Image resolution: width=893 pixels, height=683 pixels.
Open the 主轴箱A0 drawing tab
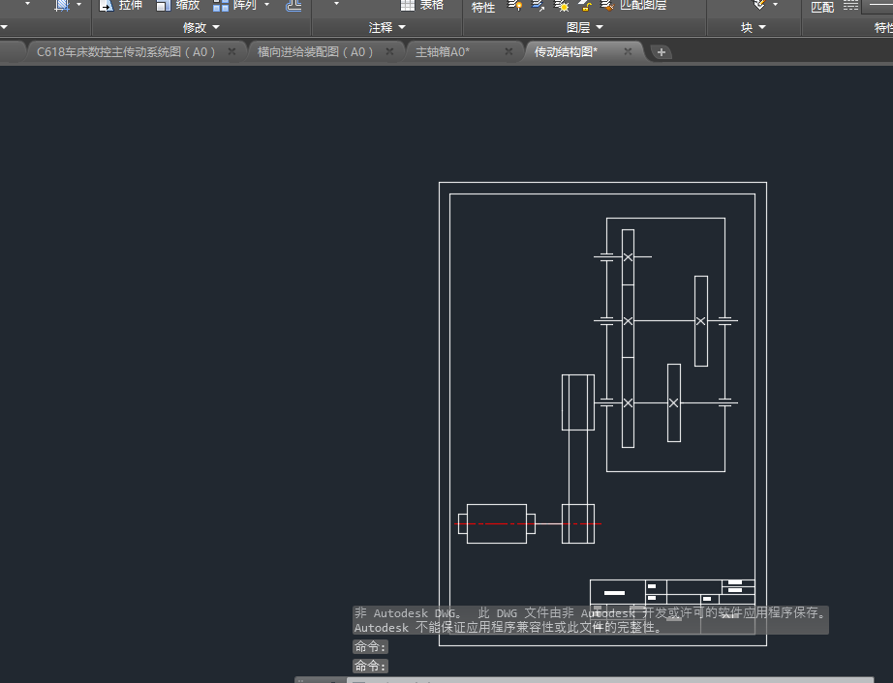coord(443,52)
